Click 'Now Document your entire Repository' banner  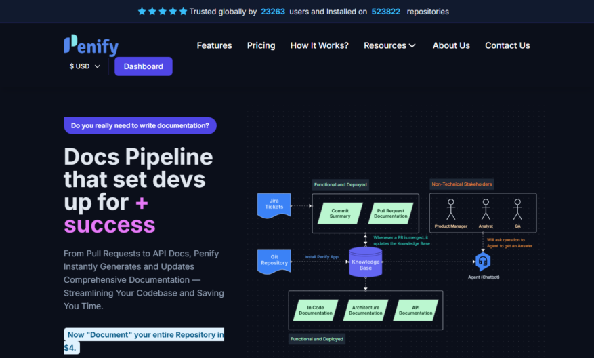coord(144,340)
